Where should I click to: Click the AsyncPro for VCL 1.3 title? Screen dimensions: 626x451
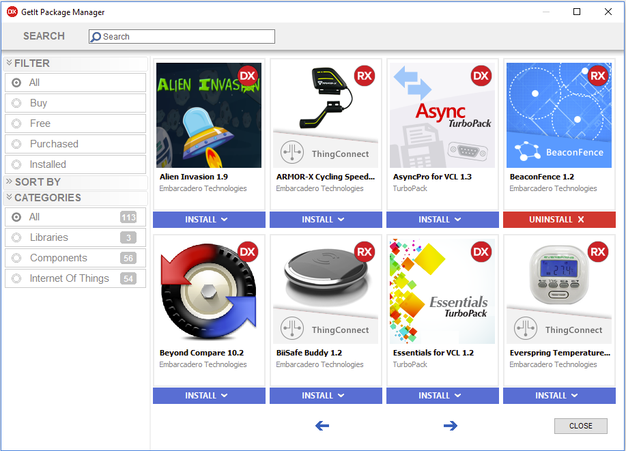(432, 177)
